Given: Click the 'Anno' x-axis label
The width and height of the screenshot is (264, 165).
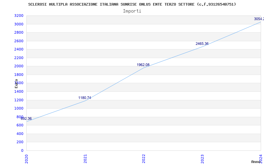Looking at the screenshot, I should point(256,162).
